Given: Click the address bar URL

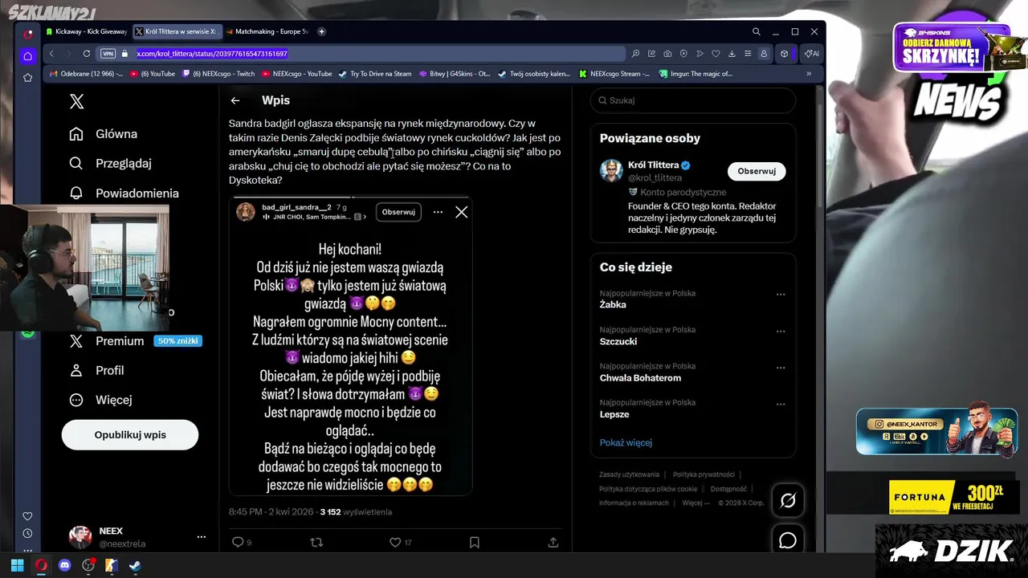Looking at the screenshot, I should (x=212, y=54).
